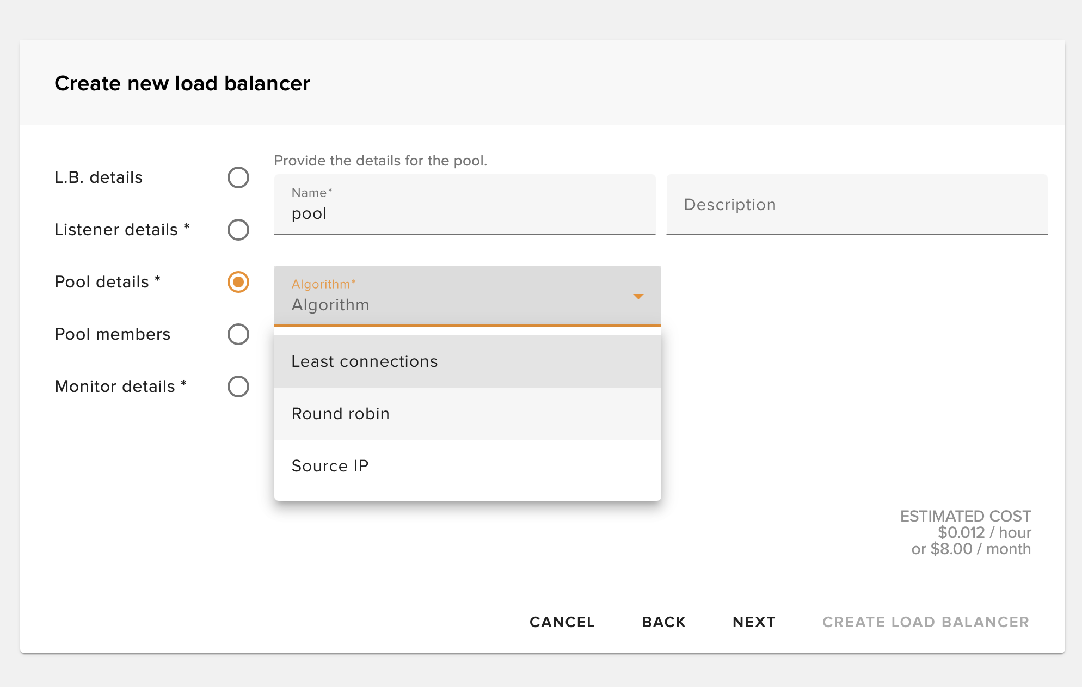The width and height of the screenshot is (1082, 687).
Task: Open the Pool members step label
Action: [x=113, y=334]
